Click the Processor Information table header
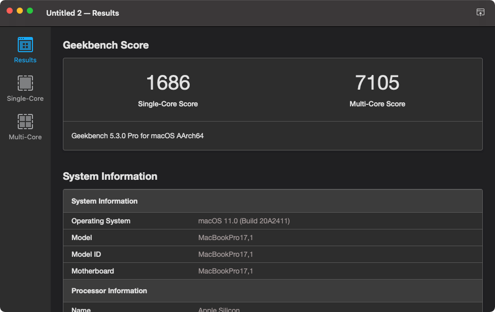 pos(273,291)
